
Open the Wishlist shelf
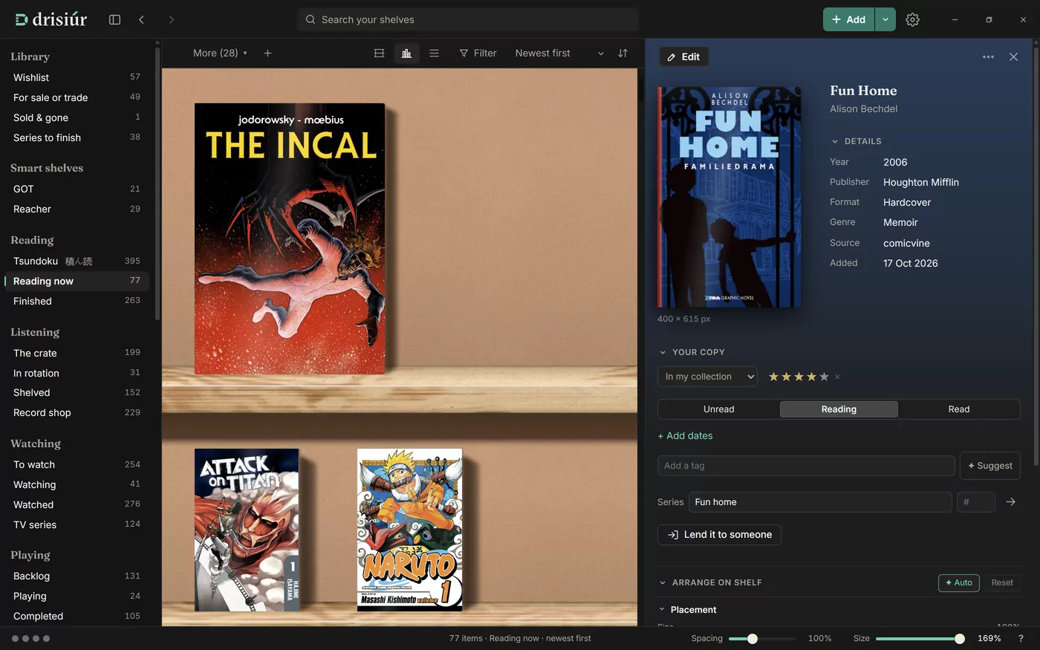[77, 77]
